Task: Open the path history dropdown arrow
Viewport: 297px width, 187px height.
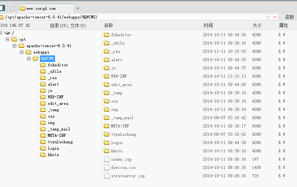Action: [x=275, y=17]
